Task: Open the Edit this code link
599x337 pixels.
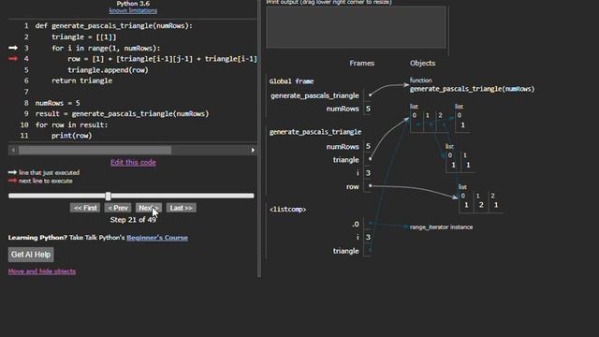Action: [133, 162]
